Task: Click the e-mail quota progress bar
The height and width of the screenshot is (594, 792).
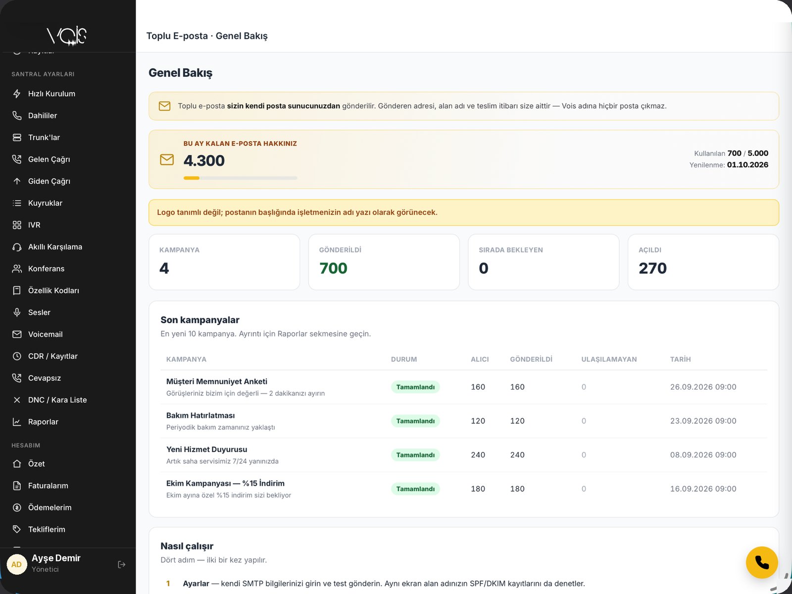Action: (x=241, y=178)
